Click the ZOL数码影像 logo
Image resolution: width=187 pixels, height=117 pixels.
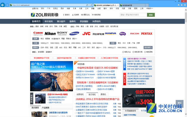(45, 15)
